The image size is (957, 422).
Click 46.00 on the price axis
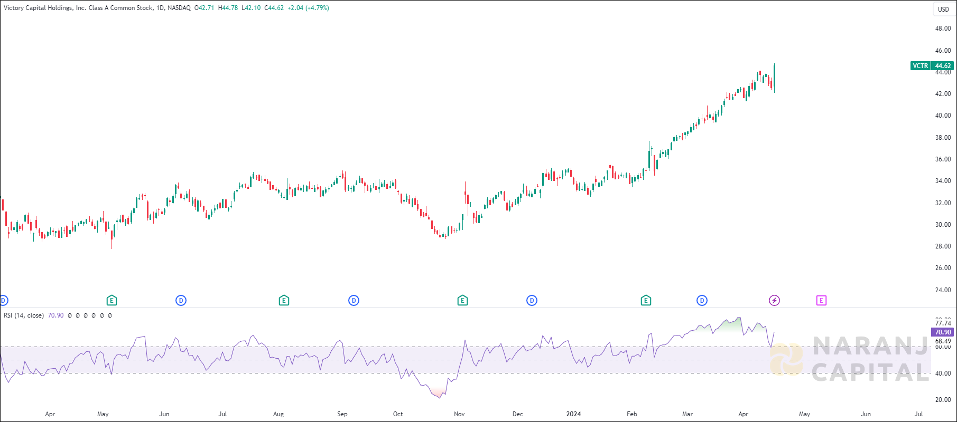943,51
